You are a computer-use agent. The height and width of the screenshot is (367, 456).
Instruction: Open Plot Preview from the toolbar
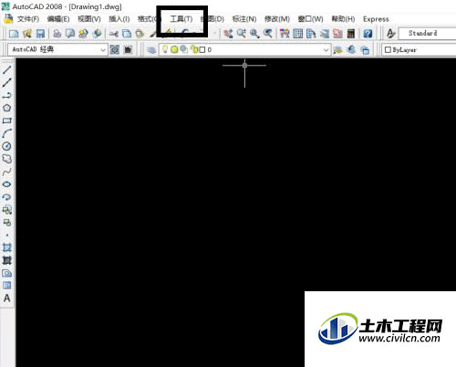70,34
